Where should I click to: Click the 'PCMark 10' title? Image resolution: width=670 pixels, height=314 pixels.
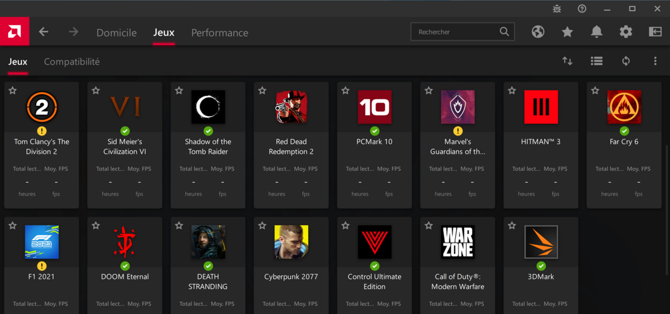click(375, 142)
